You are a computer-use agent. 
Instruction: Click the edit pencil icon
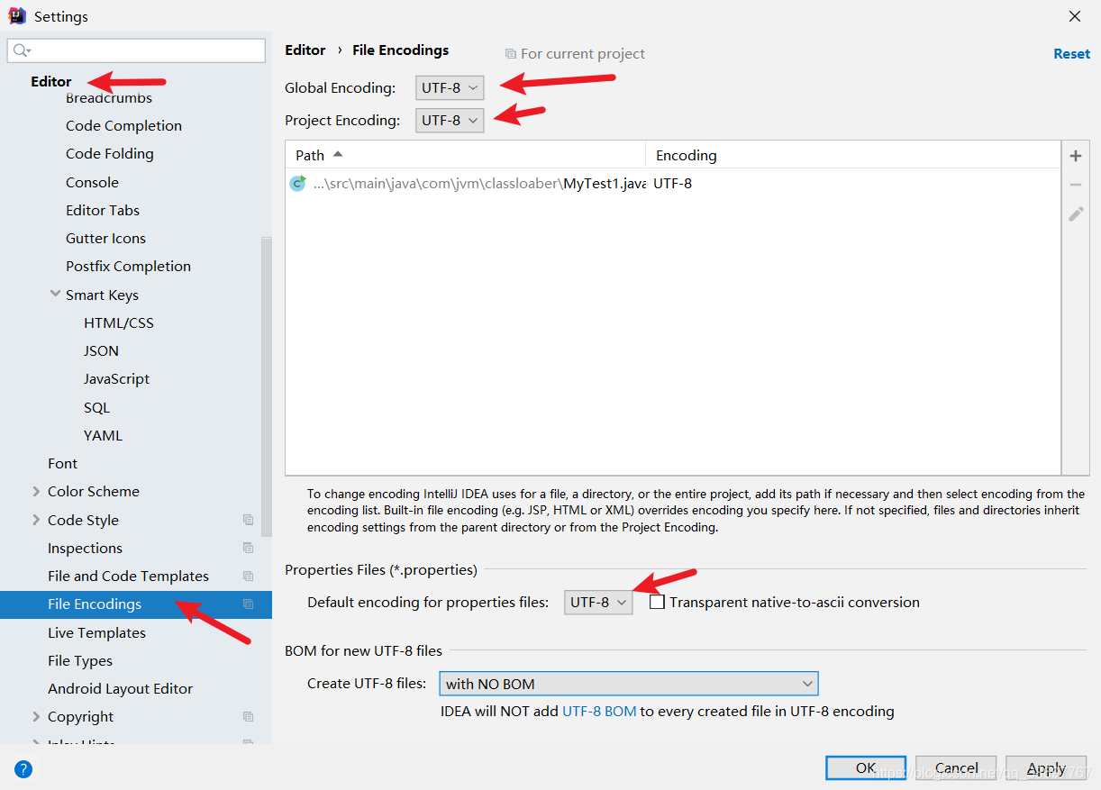[1075, 213]
